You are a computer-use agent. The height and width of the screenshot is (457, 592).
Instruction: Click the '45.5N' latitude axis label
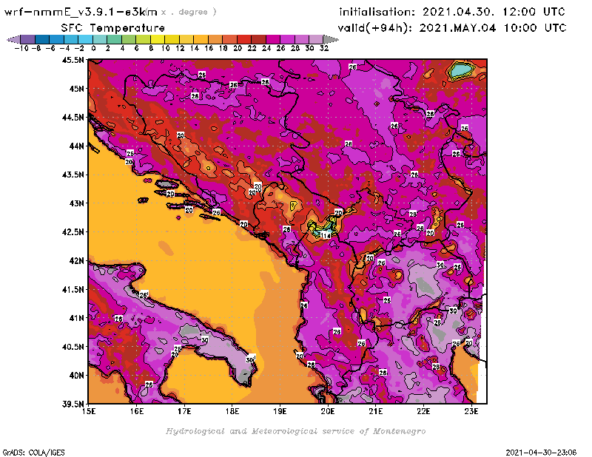pos(73,60)
